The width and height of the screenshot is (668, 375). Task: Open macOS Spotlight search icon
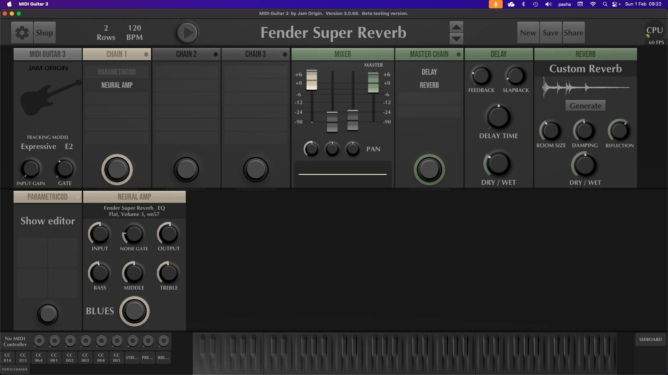pos(605,4)
